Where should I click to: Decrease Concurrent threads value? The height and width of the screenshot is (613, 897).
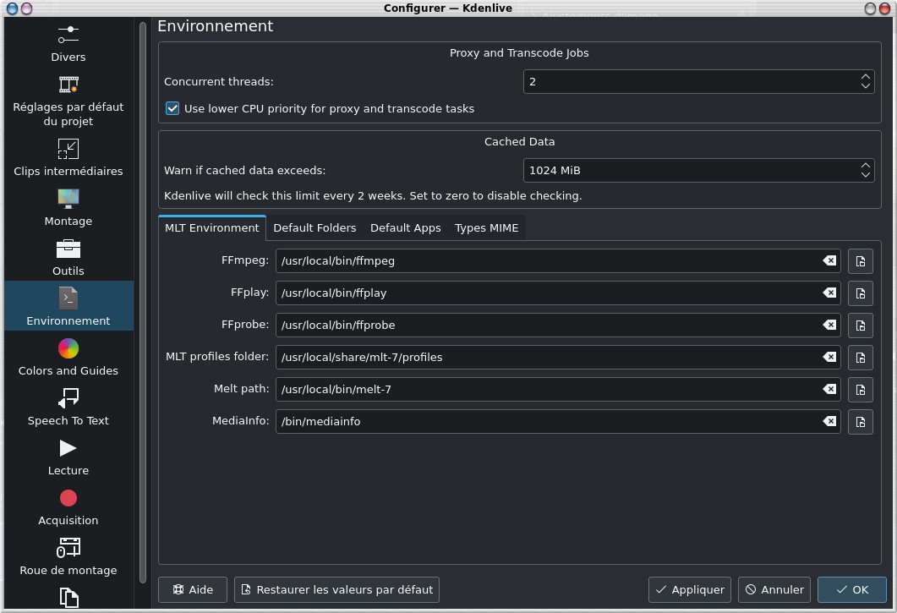pos(866,86)
